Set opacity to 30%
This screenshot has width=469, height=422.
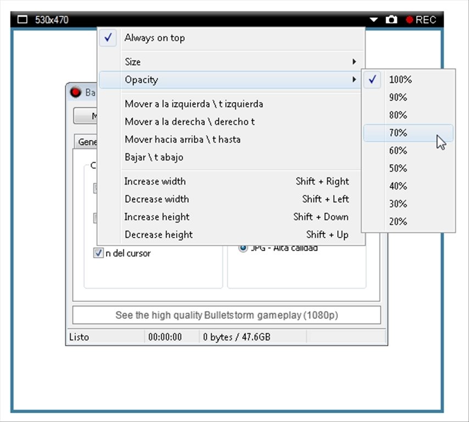tap(408, 204)
